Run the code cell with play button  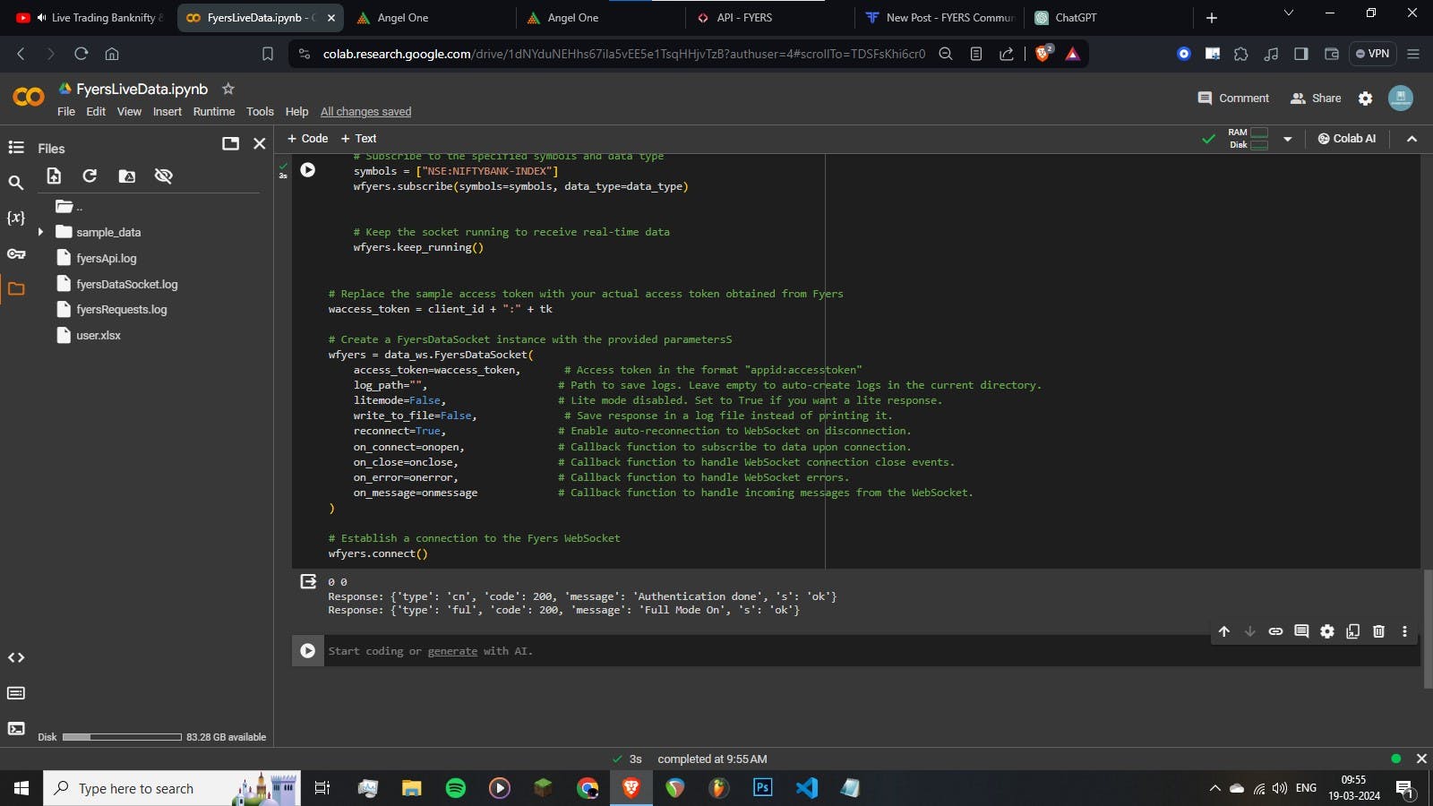pos(307,170)
